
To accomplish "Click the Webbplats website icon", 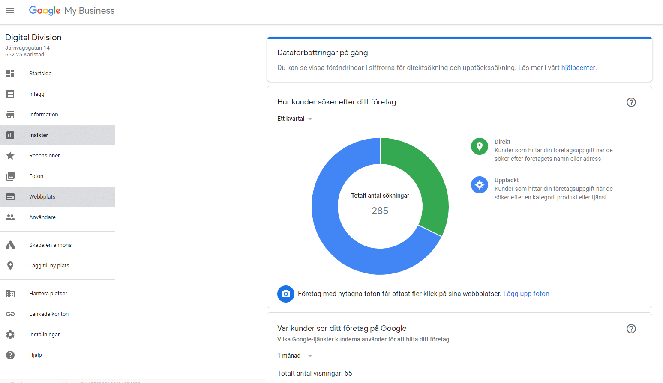I will (10, 197).
